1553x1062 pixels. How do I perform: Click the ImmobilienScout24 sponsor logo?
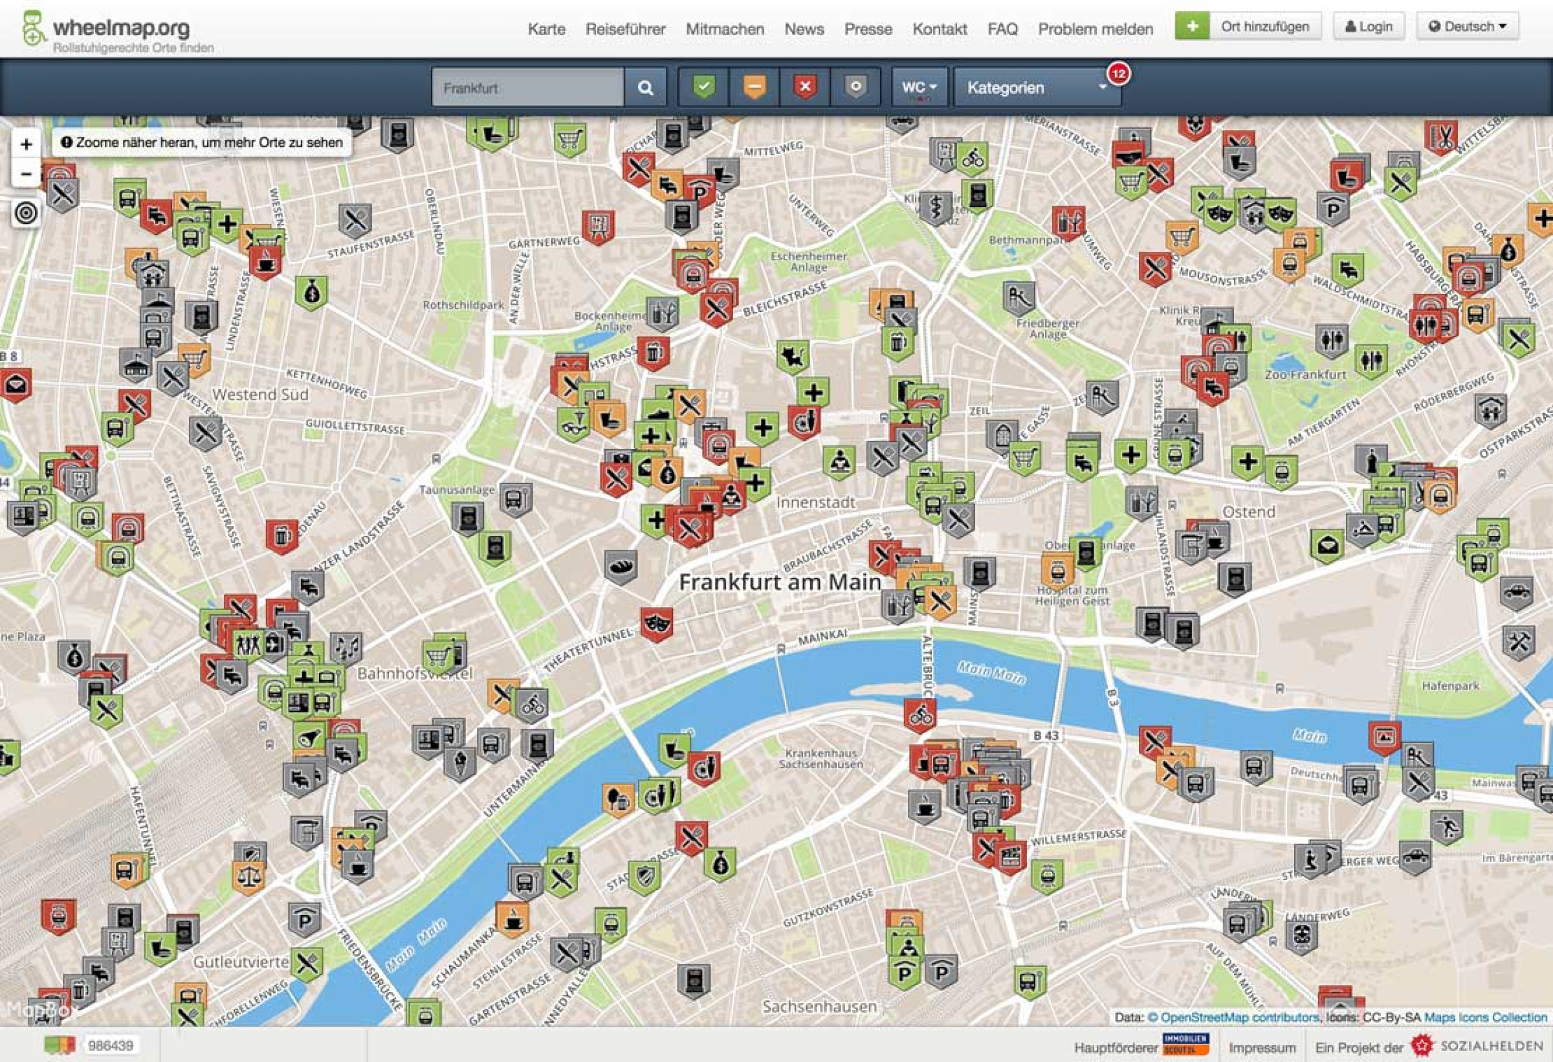coord(1185,1045)
